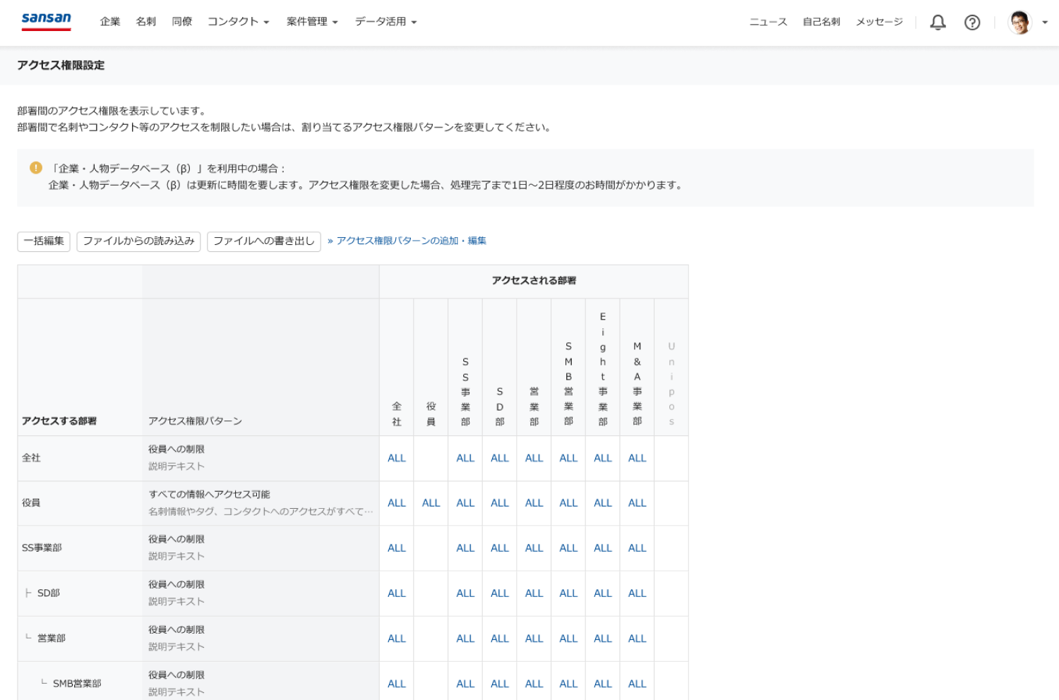The height and width of the screenshot is (700, 1059).
Task: Open the account menu arrow beside avatar
Action: pos(1045,23)
